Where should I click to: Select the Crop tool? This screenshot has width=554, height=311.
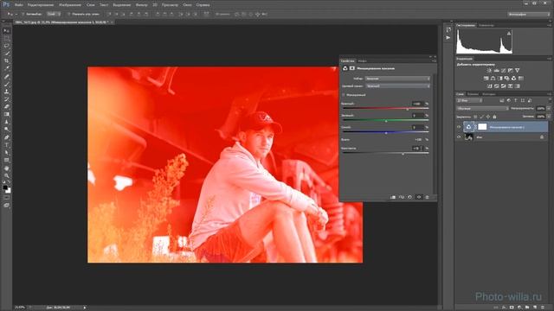click(7, 61)
